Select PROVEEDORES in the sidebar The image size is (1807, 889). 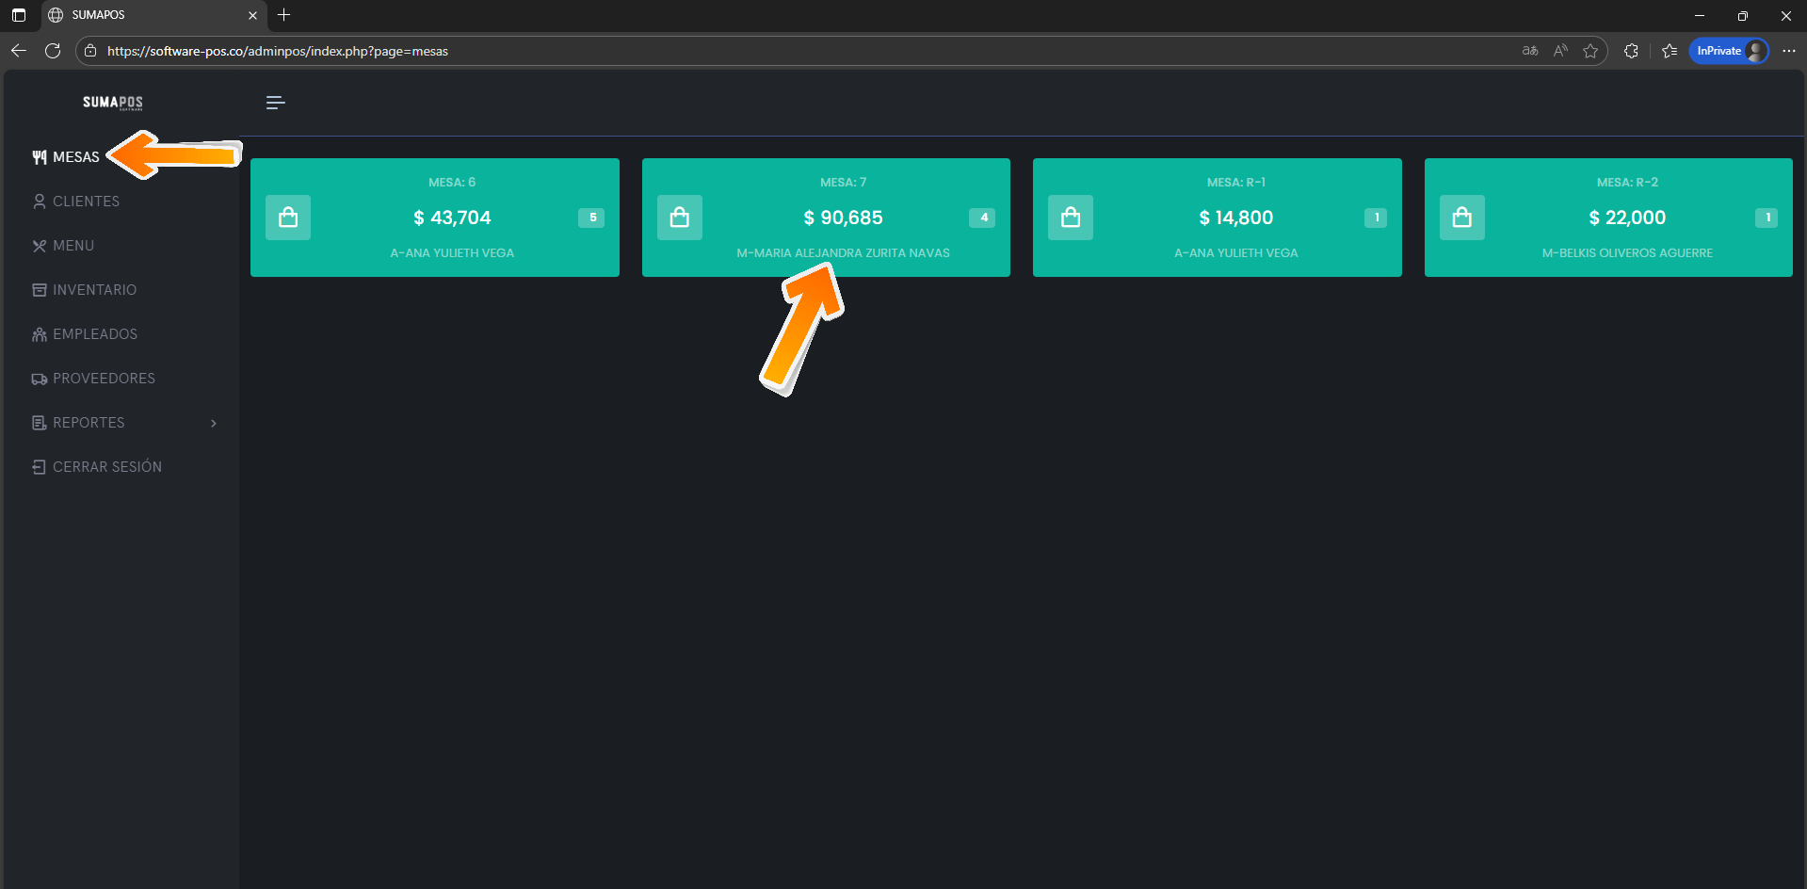coord(104,379)
